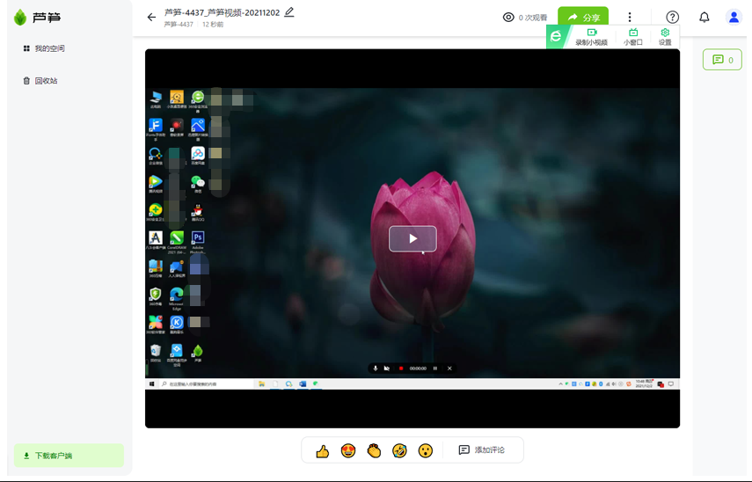Open 设置 in the browser toolbar popup
Viewport: 752px width, 482px height.
(665, 37)
